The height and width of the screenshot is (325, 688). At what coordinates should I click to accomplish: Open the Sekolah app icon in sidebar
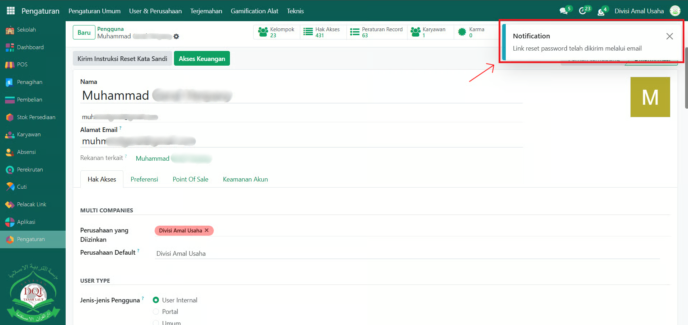[x=10, y=30]
